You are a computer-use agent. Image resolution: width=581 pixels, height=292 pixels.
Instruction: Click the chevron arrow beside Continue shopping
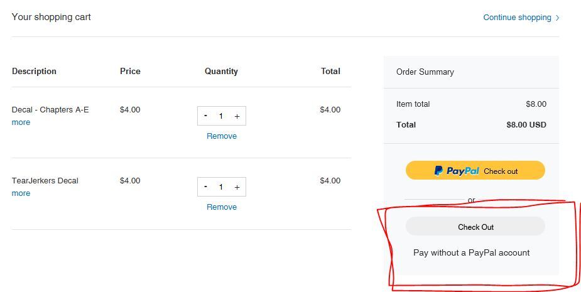558,18
